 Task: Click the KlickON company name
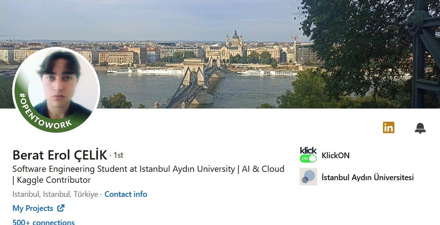point(335,155)
